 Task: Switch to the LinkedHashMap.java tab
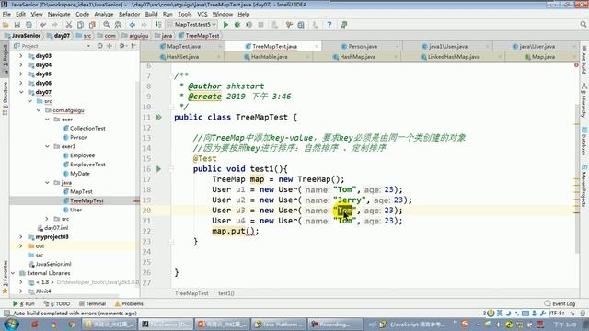pyautogui.click(x=453, y=57)
